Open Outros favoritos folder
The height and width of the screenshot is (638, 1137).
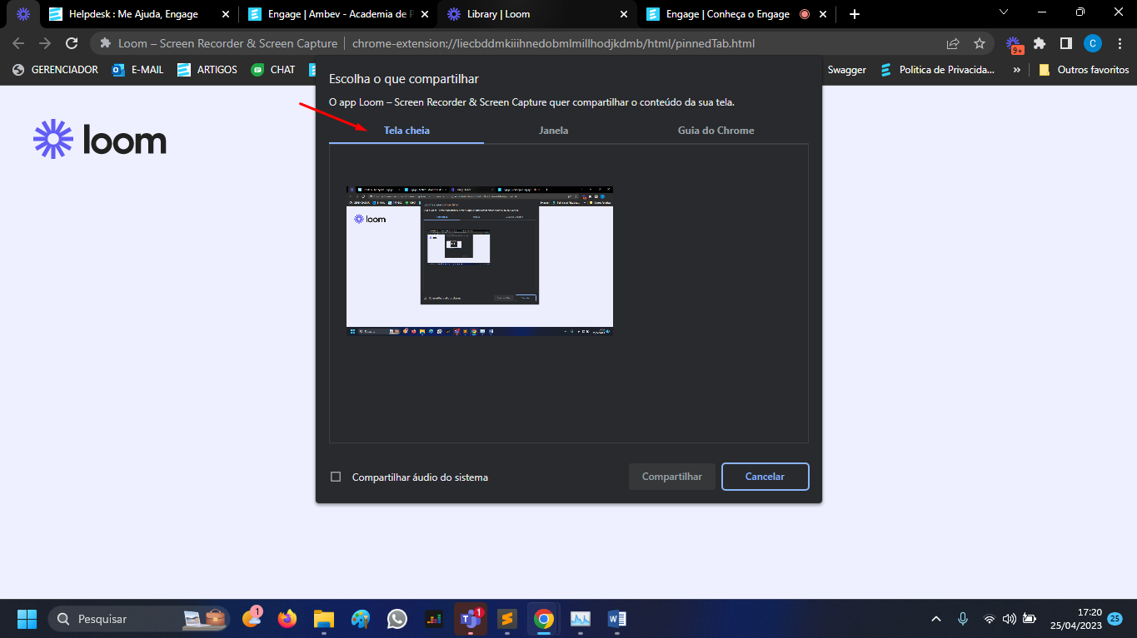tap(1083, 70)
